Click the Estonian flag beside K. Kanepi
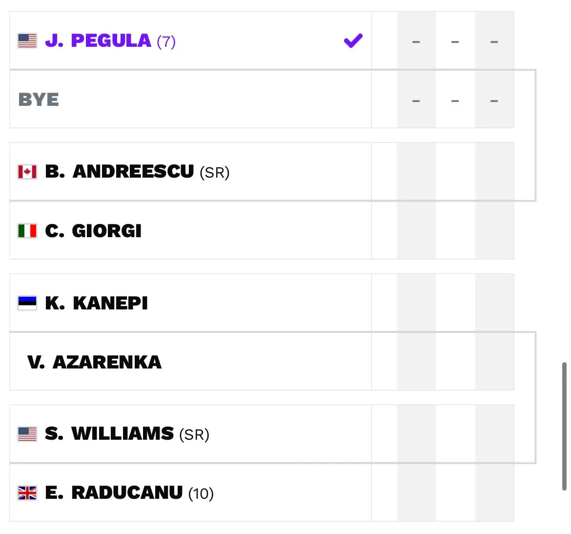The width and height of the screenshot is (571, 534). click(x=27, y=303)
